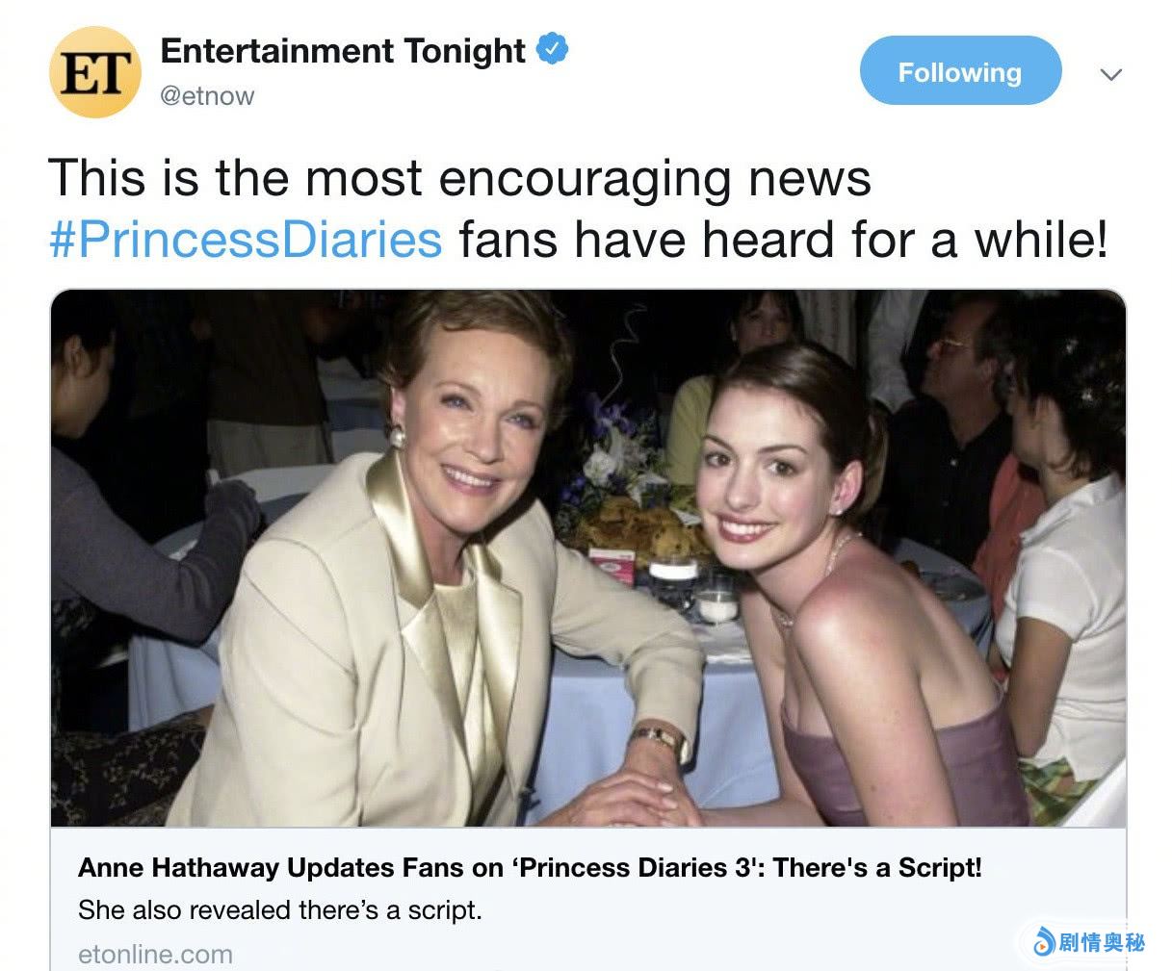Viewport: 1172px width, 971px height.
Task: Click the @etnow handle
Action: point(206,96)
